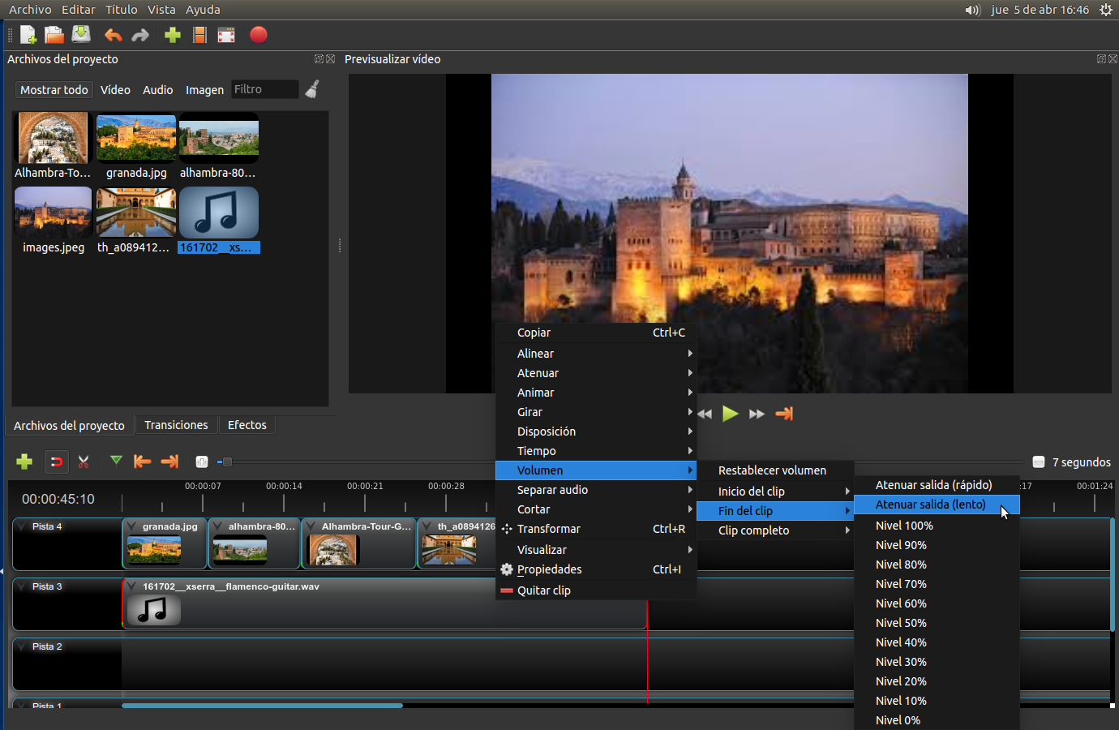Click the timeline horizontal scrollbar
The width and height of the screenshot is (1119, 730).
[x=262, y=706]
